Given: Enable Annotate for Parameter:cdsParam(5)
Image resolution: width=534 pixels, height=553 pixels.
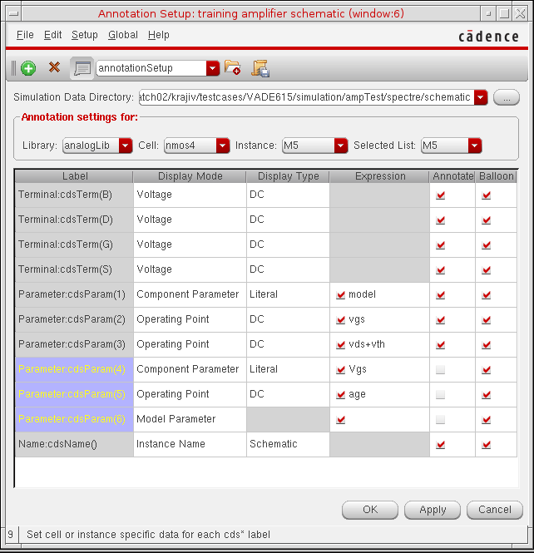Looking at the screenshot, I should (x=440, y=395).
